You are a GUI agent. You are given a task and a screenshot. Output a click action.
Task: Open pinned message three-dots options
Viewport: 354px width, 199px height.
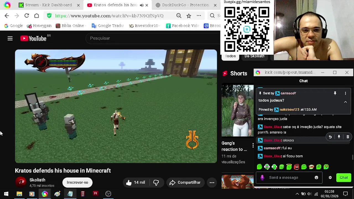click(x=345, y=93)
